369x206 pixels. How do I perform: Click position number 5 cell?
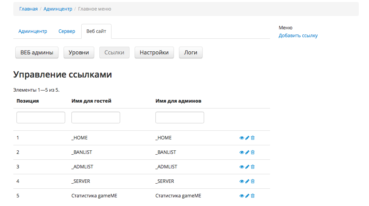(x=18, y=196)
